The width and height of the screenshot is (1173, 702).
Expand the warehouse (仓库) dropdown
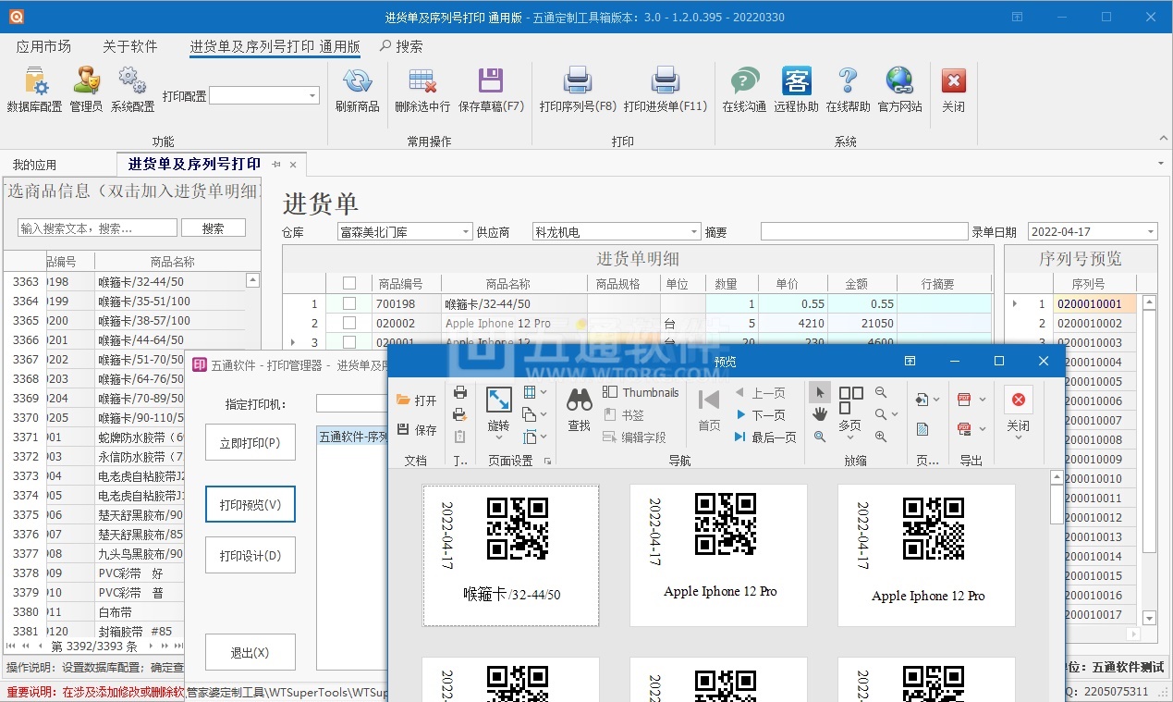click(x=465, y=232)
